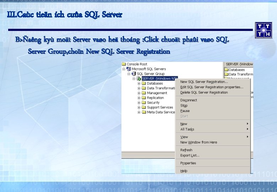Click the SERVER (Windows NT) running-server icon
This screenshot has width=277, height=192.
coord(139,79)
